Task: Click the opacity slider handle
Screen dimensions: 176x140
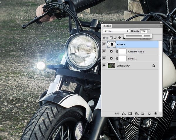Action: [143, 36]
